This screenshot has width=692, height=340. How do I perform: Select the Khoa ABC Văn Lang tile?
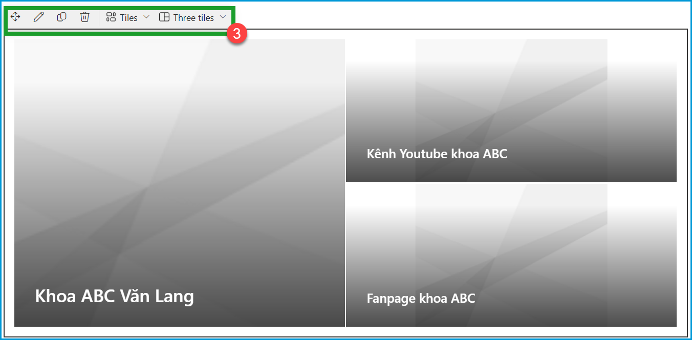pos(180,183)
